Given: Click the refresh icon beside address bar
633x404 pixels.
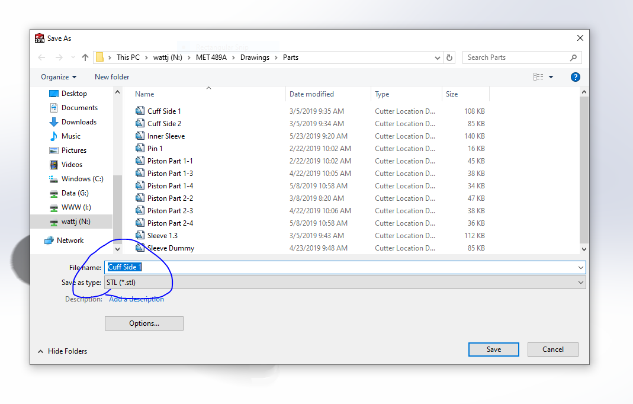Looking at the screenshot, I should [x=449, y=58].
